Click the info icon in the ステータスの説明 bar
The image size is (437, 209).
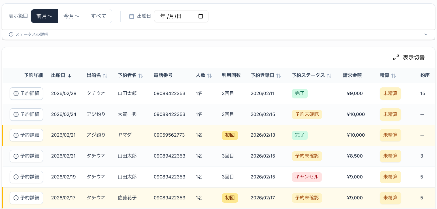point(11,34)
